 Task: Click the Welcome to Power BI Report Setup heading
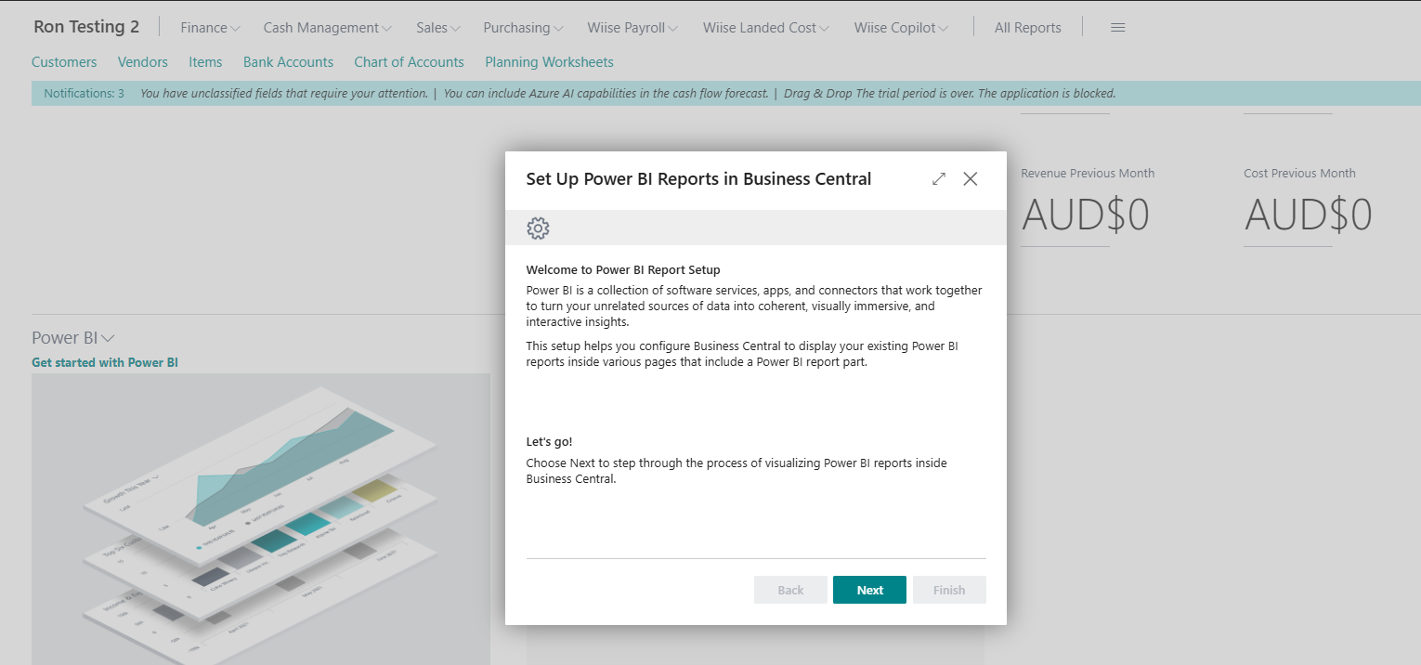[623, 270]
